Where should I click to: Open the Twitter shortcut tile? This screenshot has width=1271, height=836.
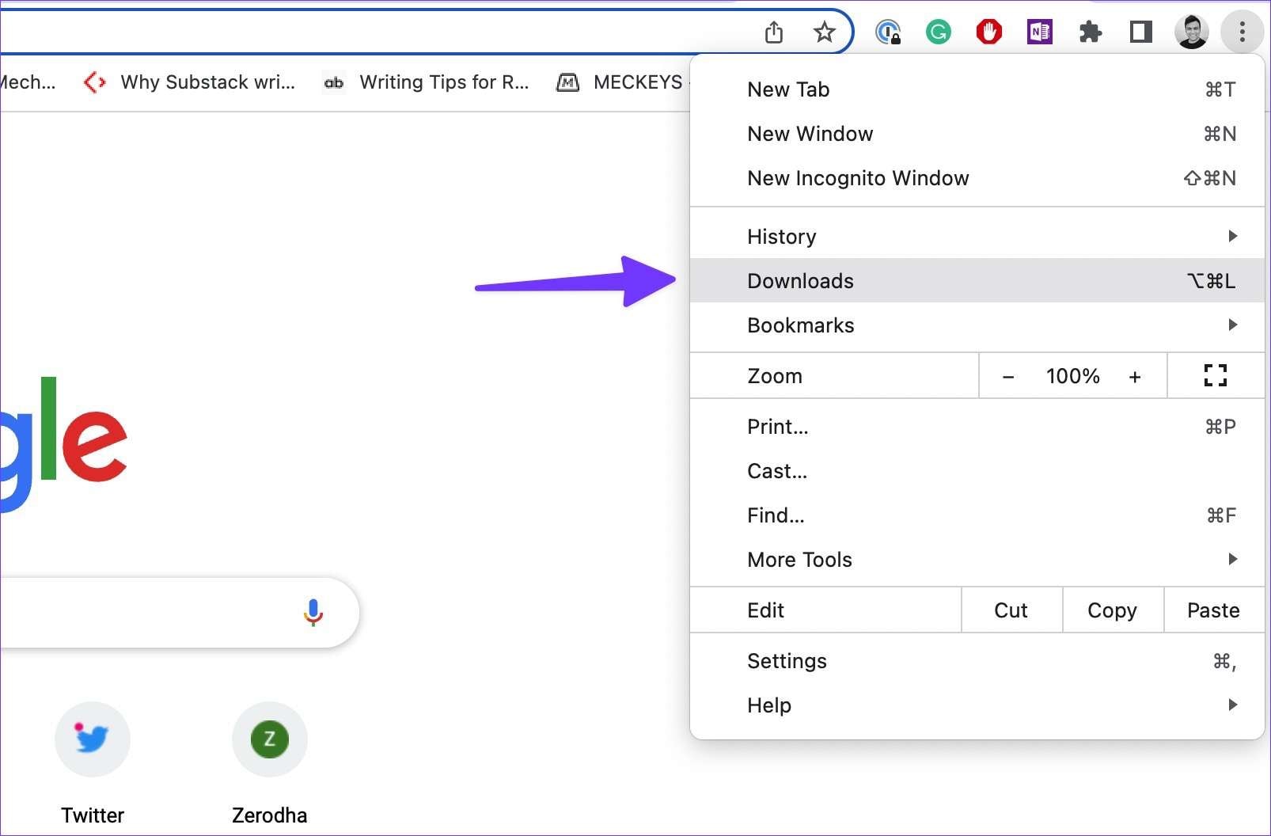93,764
